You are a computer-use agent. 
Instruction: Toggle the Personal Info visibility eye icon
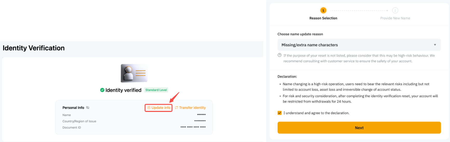[x=88, y=108]
